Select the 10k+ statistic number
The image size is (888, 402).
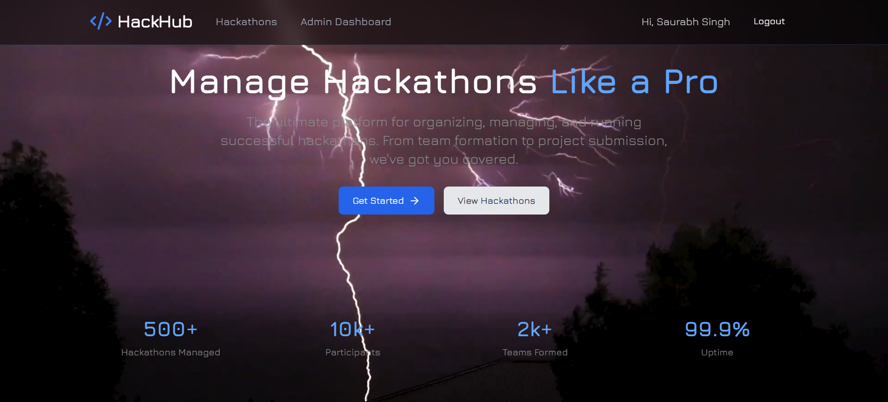(x=352, y=329)
